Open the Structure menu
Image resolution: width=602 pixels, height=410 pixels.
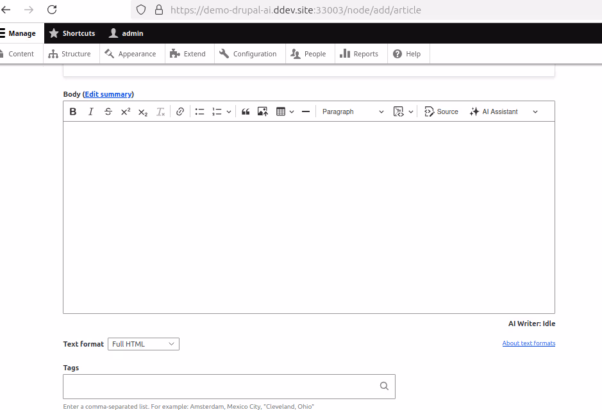pyautogui.click(x=70, y=54)
